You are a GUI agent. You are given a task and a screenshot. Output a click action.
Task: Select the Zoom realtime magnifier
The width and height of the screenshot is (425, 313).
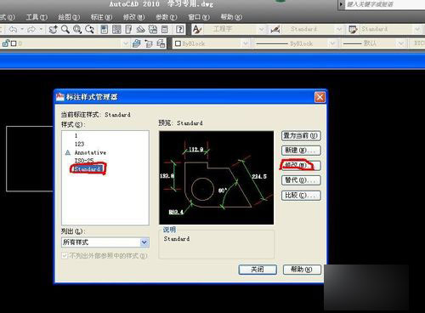(65, 29)
